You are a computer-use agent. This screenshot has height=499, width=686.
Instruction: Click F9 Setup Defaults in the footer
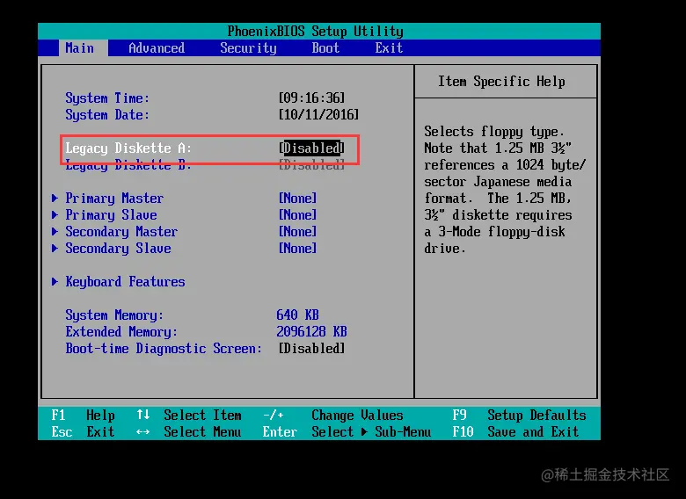519,416
